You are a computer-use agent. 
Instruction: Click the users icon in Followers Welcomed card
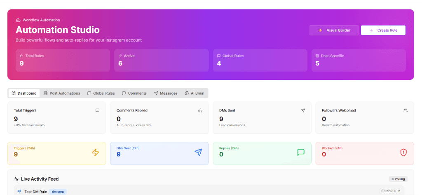point(406,110)
